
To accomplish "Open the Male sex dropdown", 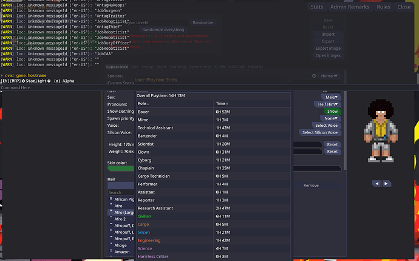I will point(332,97).
